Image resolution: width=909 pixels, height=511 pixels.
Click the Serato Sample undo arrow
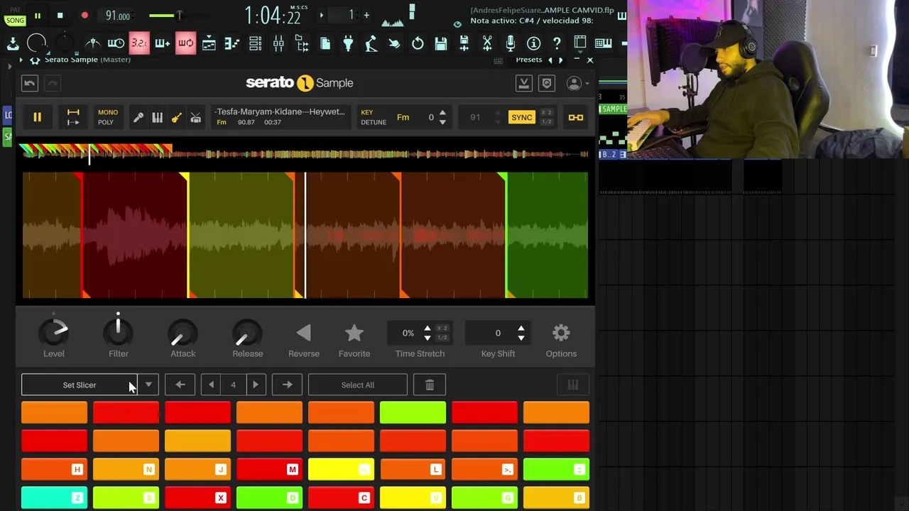tap(29, 84)
